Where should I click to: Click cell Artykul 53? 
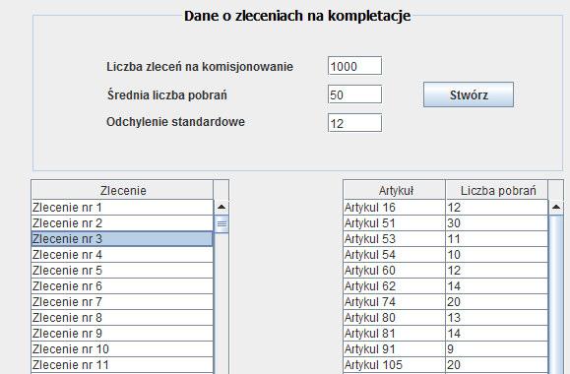coord(395,239)
